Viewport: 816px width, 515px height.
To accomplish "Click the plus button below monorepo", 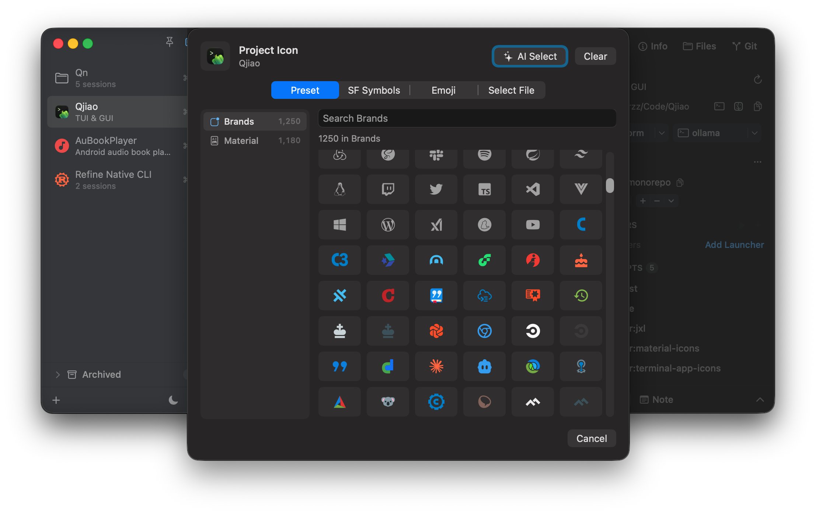I will (x=643, y=201).
